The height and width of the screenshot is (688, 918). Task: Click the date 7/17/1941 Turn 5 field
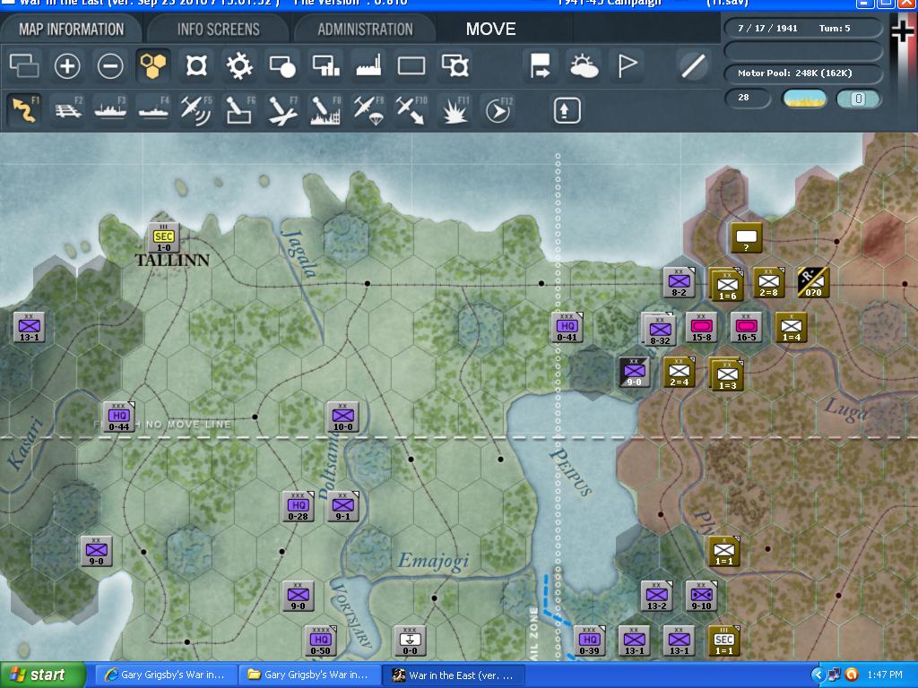pyautogui.click(x=803, y=28)
